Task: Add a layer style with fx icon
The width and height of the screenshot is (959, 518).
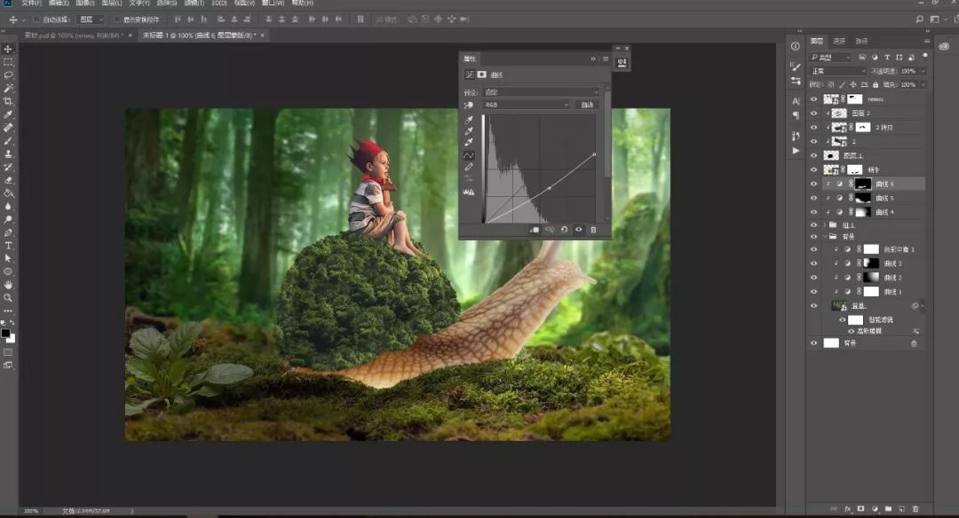Action: tap(848, 508)
